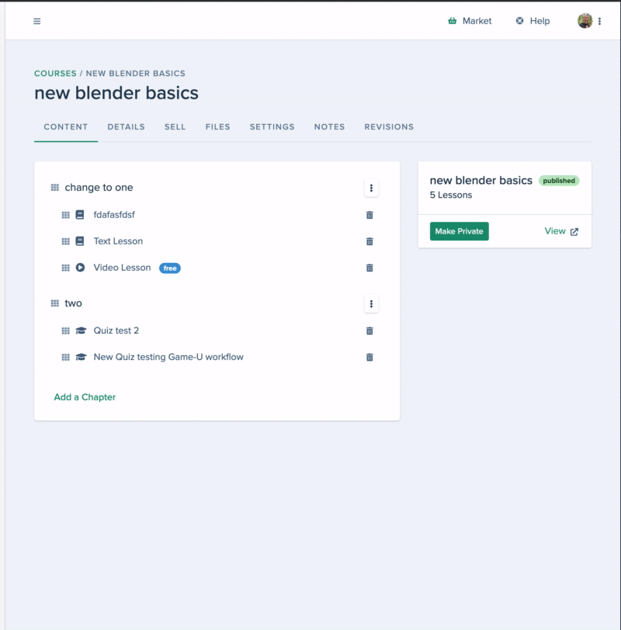Image resolution: width=621 pixels, height=630 pixels.
Task: Switch to the DETAILS tab
Action: (x=126, y=127)
